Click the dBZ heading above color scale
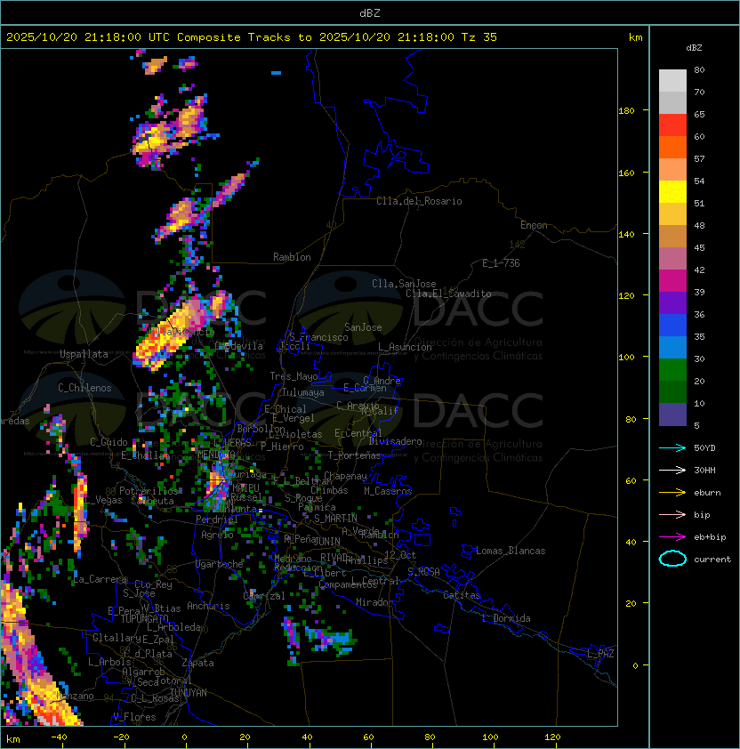This screenshot has height=749, width=740. [x=694, y=48]
